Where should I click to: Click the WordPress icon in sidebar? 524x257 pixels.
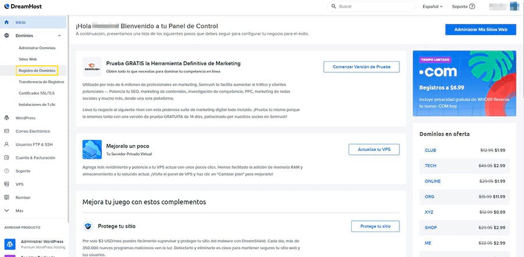pos(6,118)
